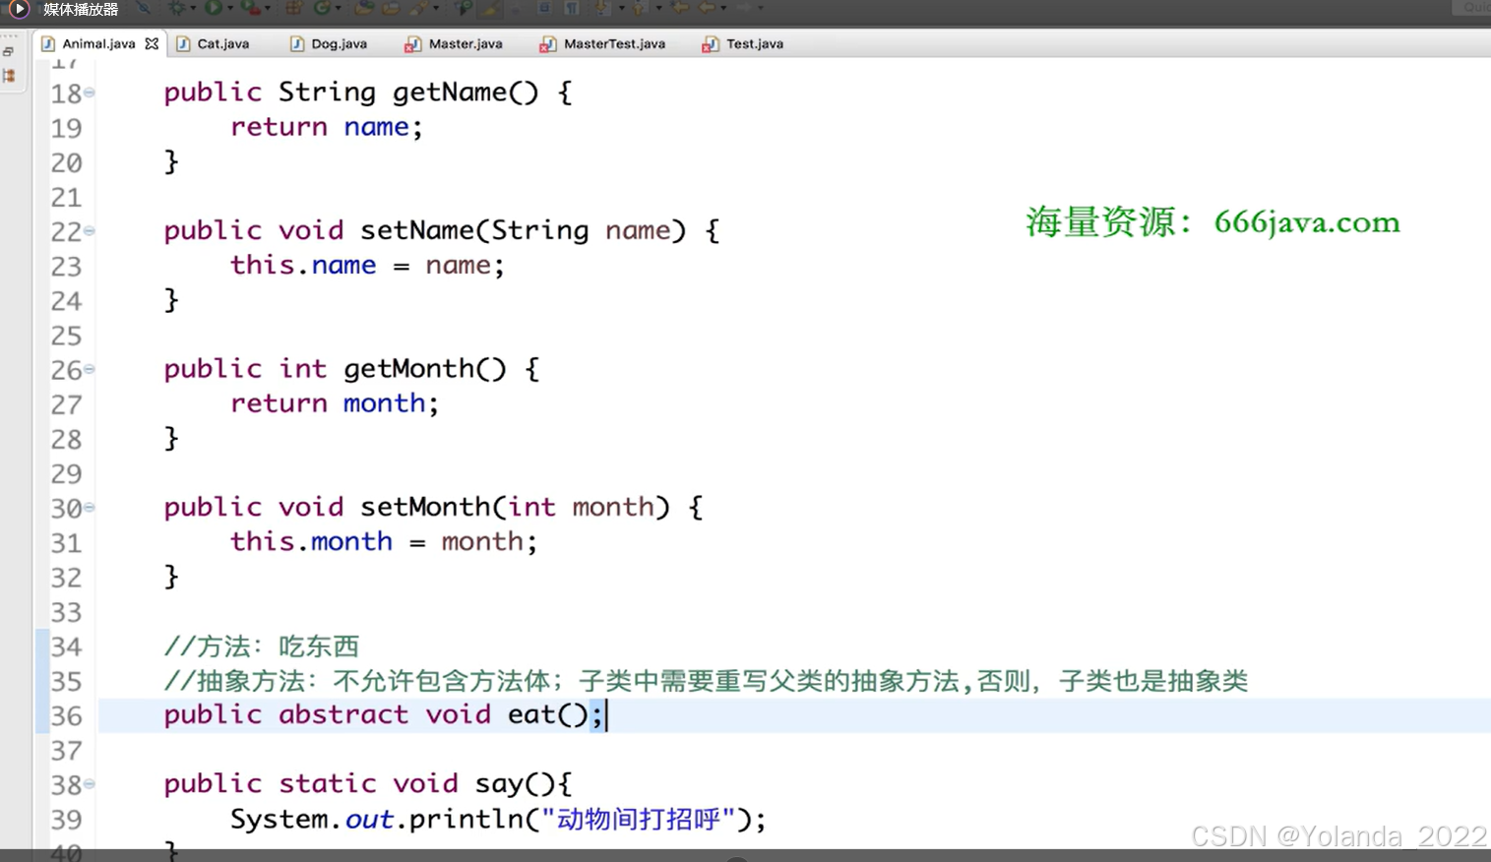This screenshot has height=862, width=1491.
Task: Open the Run button dropdown arrow
Action: pos(229,9)
